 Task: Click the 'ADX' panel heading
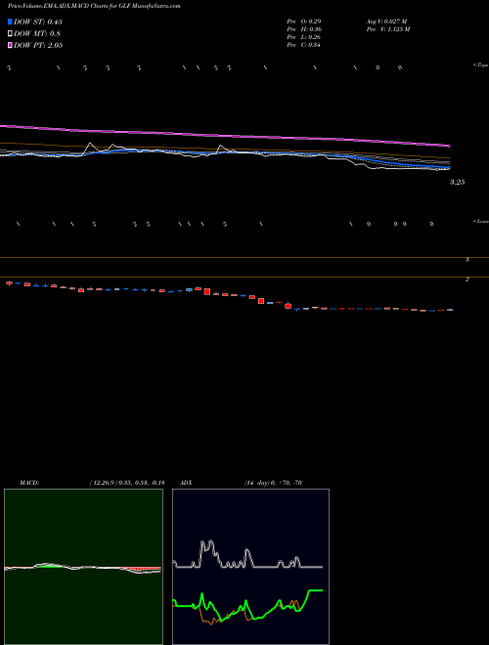187,483
